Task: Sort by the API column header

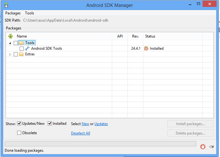Action: click(120, 36)
